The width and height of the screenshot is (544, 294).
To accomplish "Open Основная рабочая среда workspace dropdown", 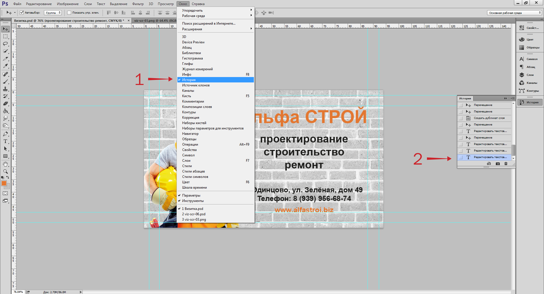I will tap(515, 13).
